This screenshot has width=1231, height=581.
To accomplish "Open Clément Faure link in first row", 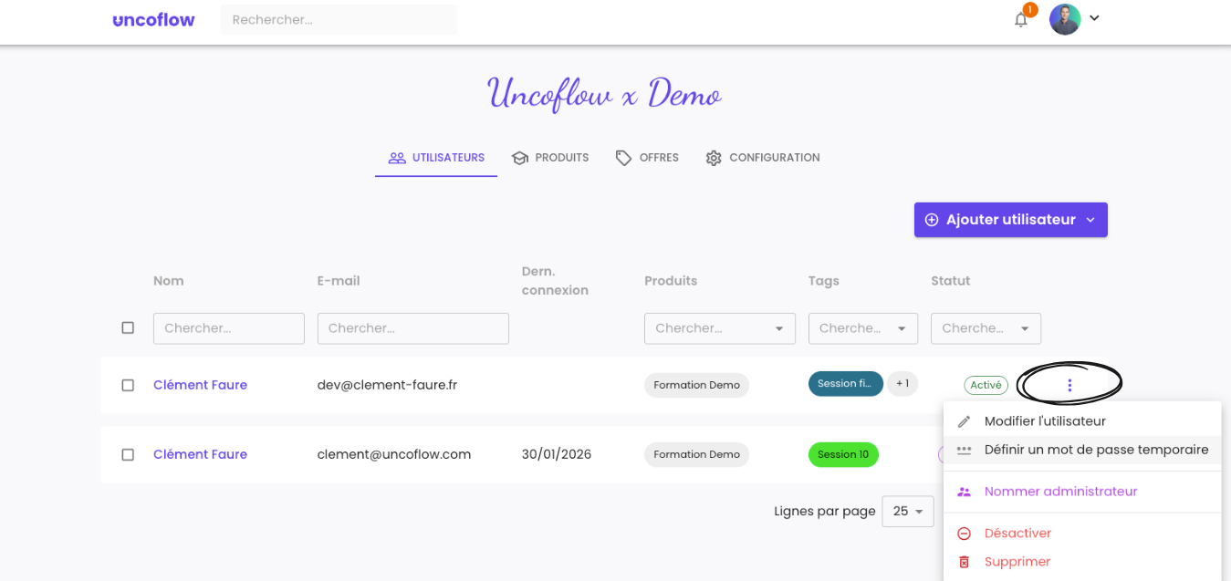I will (x=200, y=385).
